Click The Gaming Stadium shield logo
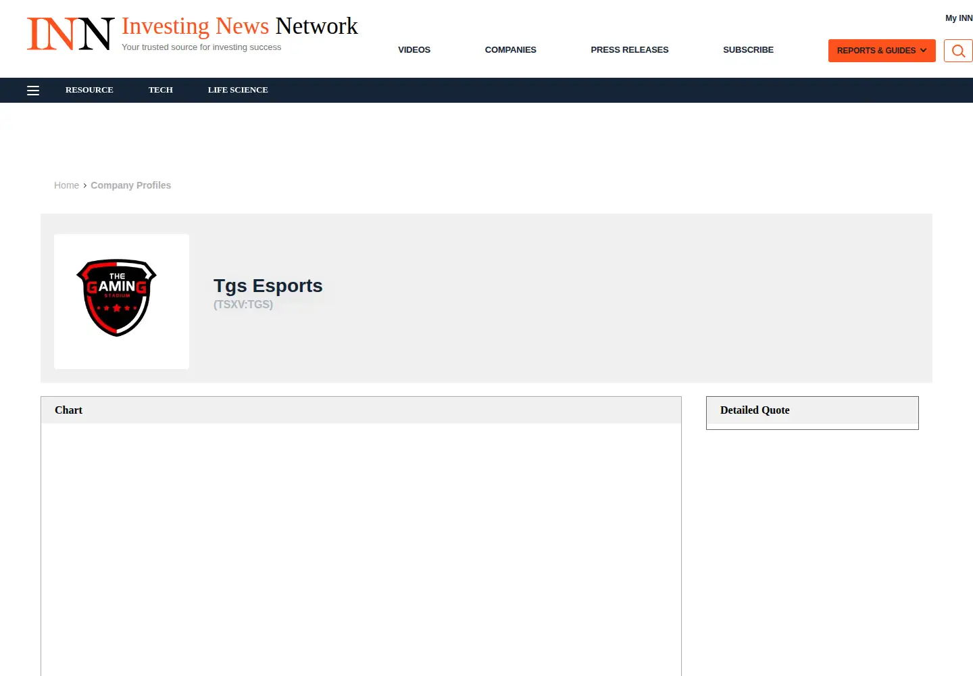973x676 pixels. (x=117, y=297)
